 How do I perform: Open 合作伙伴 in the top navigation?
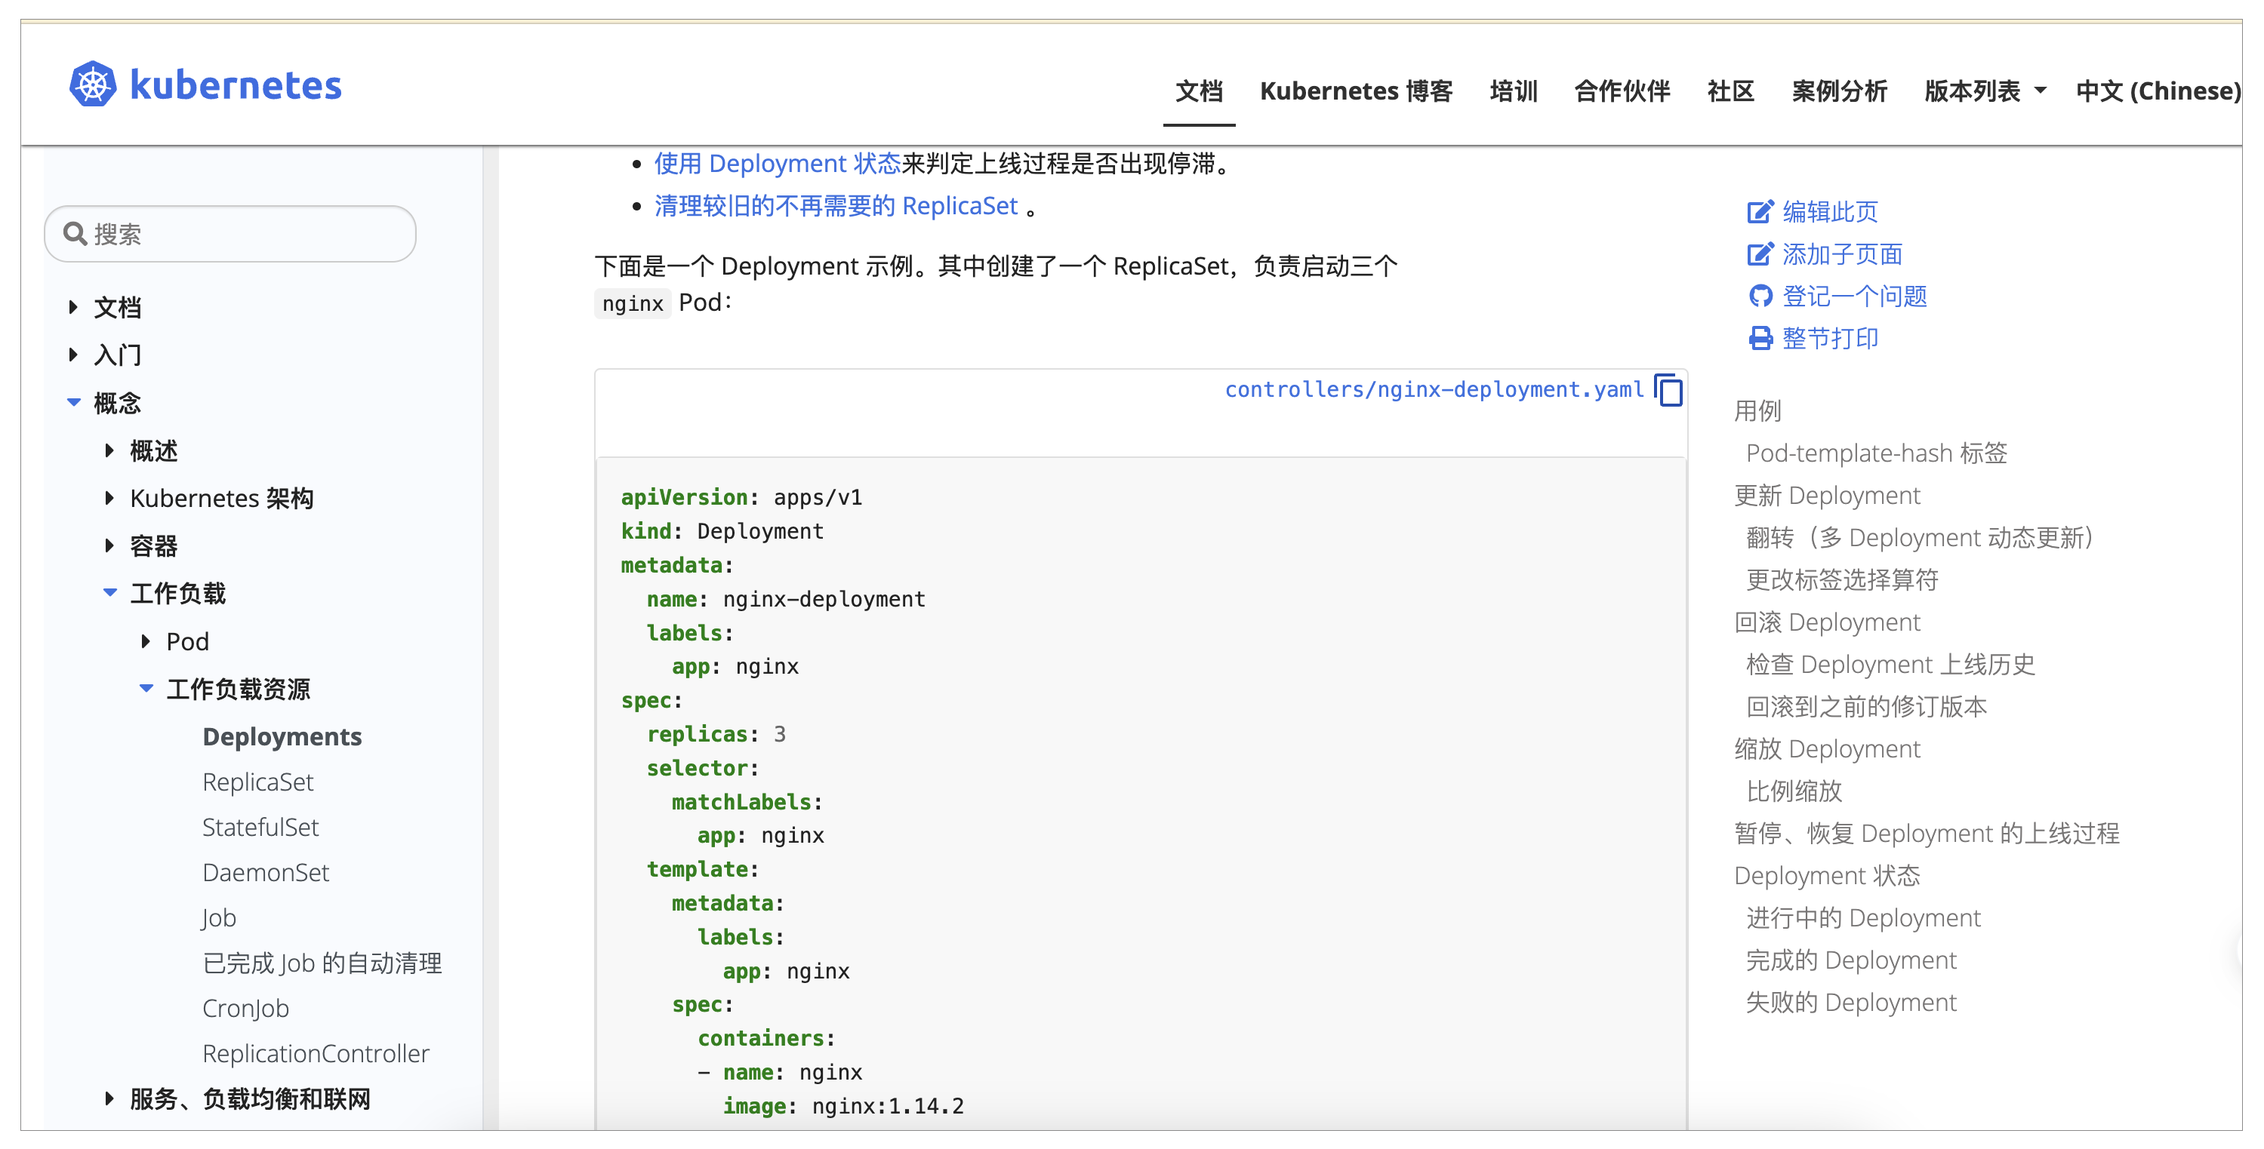[1621, 91]
